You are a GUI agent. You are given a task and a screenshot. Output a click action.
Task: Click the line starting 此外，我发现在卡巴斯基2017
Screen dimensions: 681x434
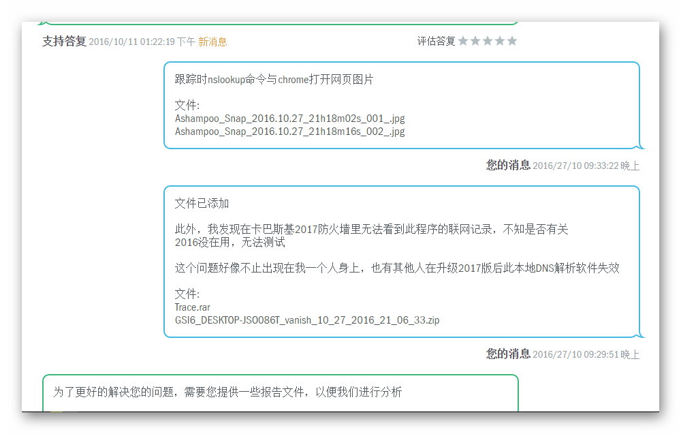point(371,229)
